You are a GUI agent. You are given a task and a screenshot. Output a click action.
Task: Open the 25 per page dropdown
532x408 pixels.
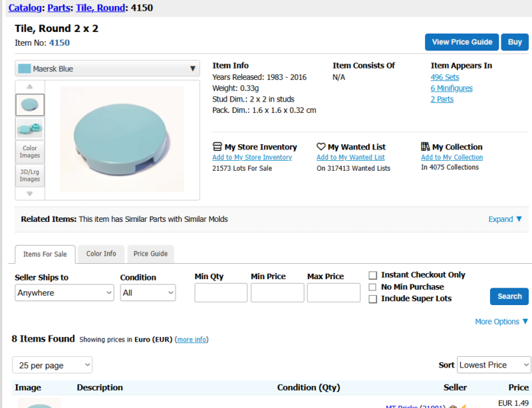[x=53, y=365]
